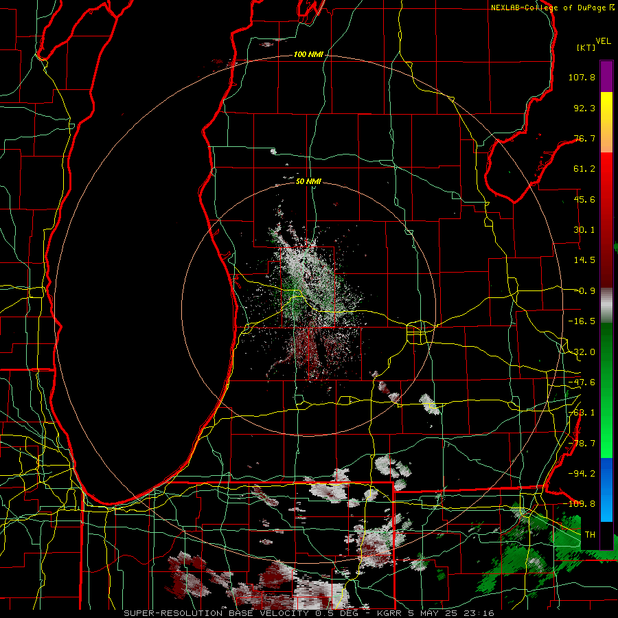This screenshot has height=618, width=618.
Task: Click the [KT] units label
Action: click(x=586, y=47)
